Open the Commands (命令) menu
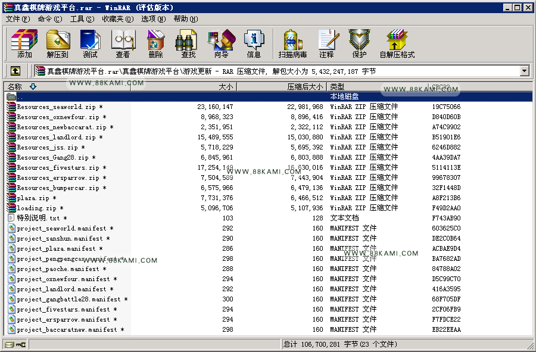This screenshot has width=536, height=352. (x=50, y=19)
